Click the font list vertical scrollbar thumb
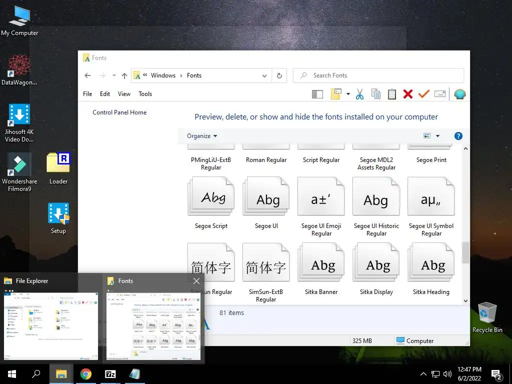Screen dimensions: 512x384 [465, 252]
